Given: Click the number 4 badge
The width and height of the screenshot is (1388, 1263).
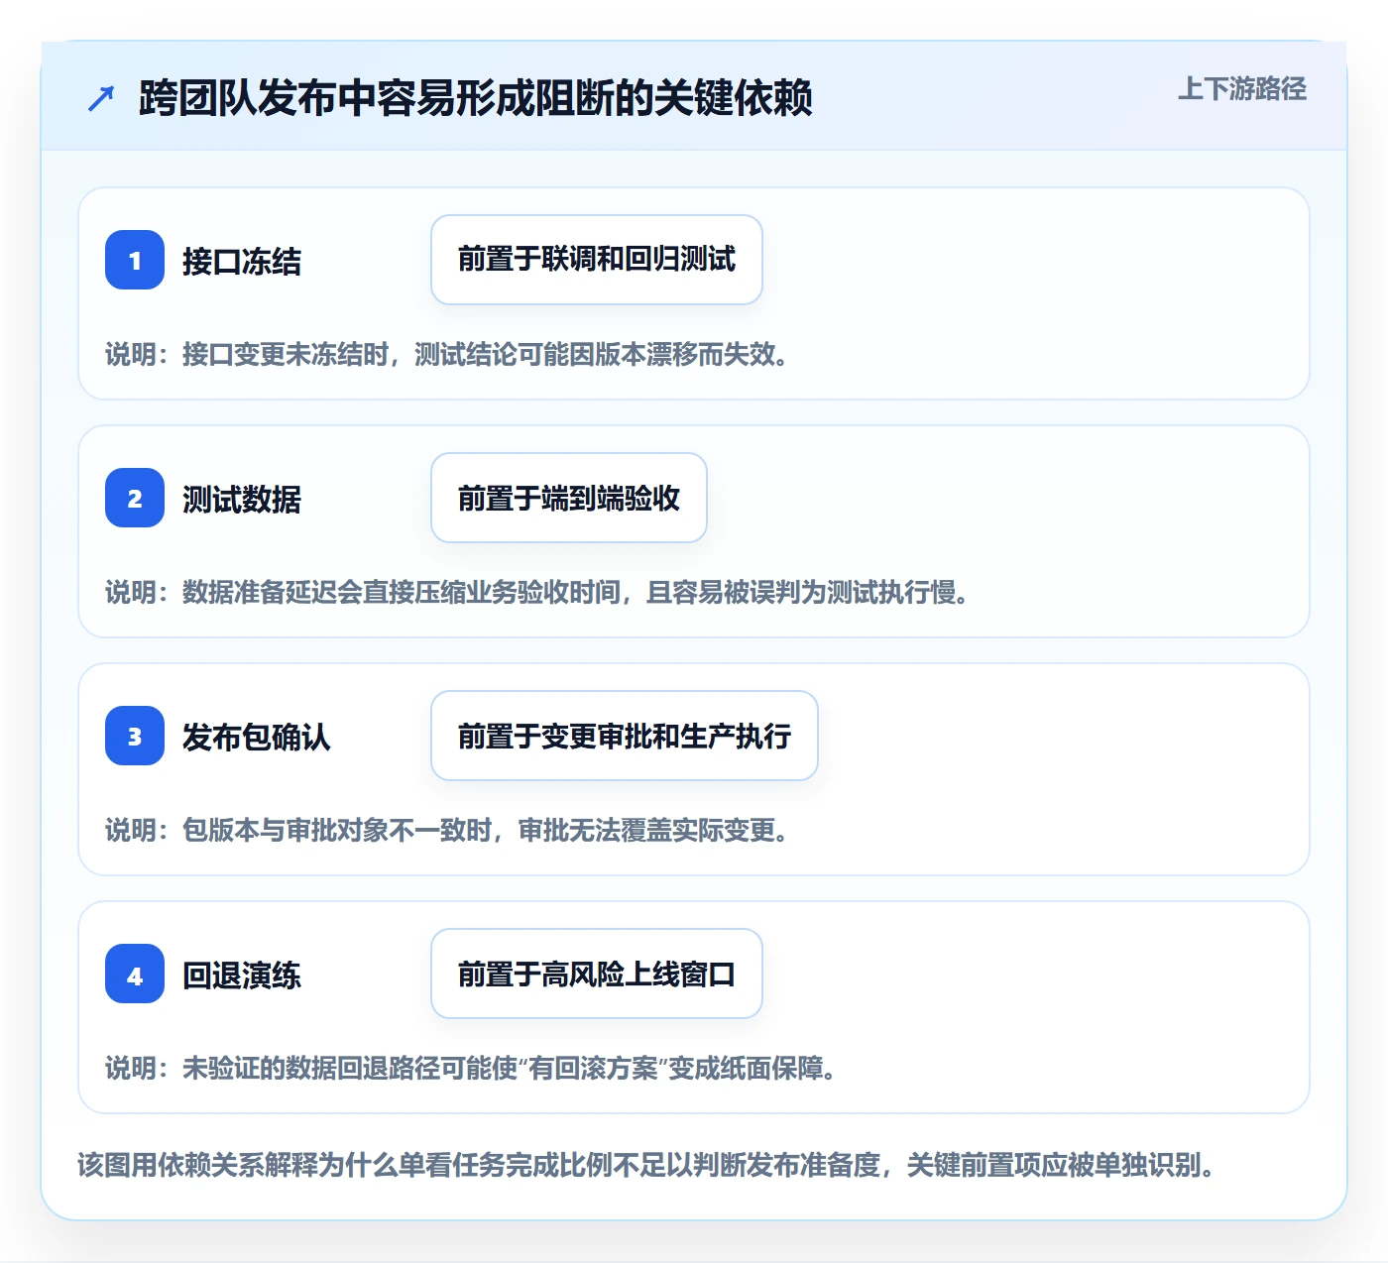Looking at the screenshot, I should pyautogui.click(x=135, y=974).
